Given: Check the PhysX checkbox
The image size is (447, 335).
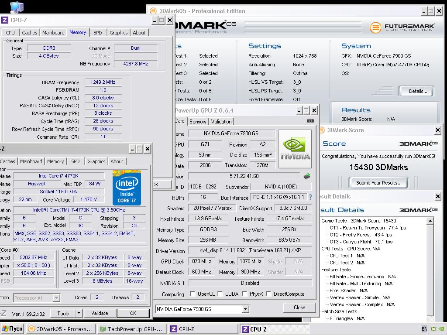Looking at the screenshot, I should (x=244, y=294).
